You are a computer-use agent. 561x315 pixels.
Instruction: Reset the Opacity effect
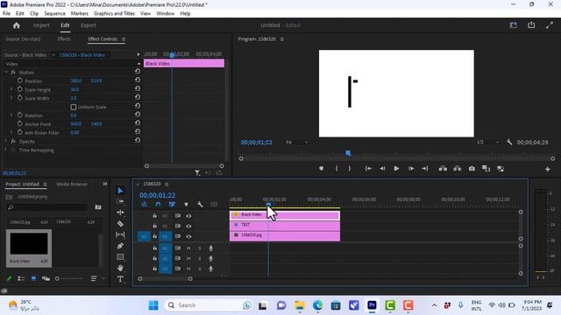pos(138,140)
